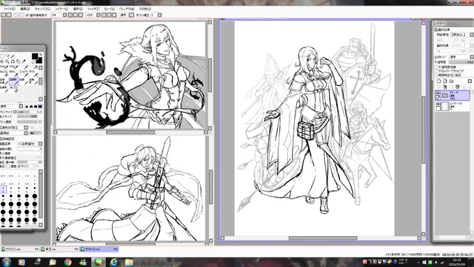Image resolution: width=474 pixels, height=267 pixels.
Task: Click the redo arrow in the toolbar
Action: coord(9,15)
